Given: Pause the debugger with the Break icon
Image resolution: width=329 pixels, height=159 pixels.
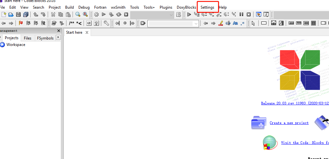Looking at the screenshot, I should pos(241,14).
